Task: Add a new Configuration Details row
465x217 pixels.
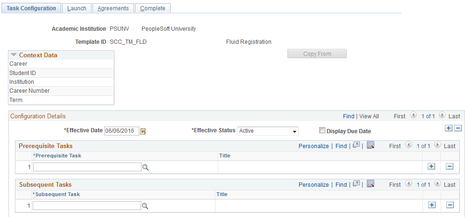Action: [449, 128]
